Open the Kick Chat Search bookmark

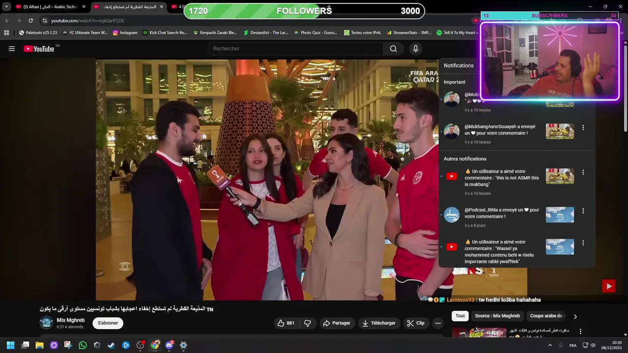(x=165, y=33)
